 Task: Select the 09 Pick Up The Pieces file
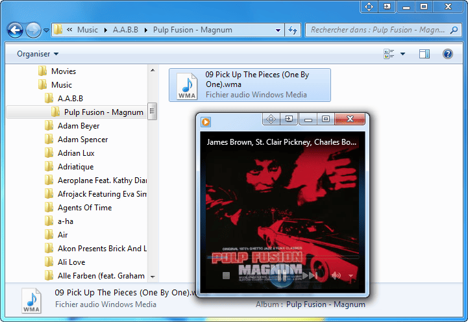pyautogui.click(x=250, y=85)
